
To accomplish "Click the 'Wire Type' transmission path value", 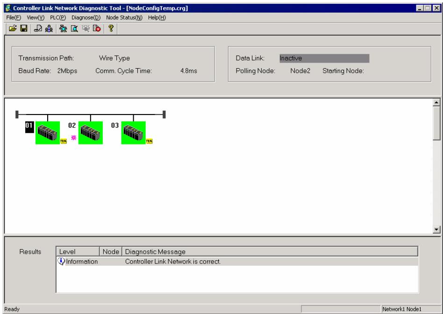I will coord(114,58).
